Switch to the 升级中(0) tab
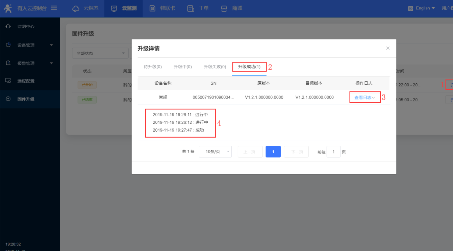The width and height of the screenshot is (453, 251). coord(183,67)
